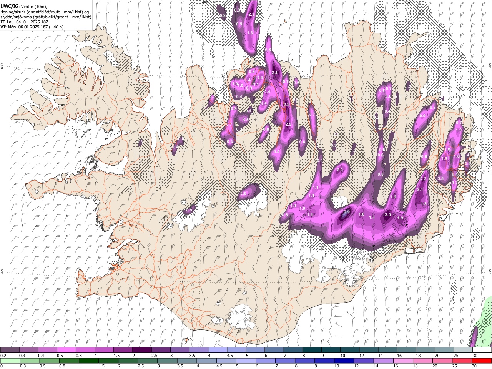Select the darkest purple 2 snow legend swatch
This screenshot has height=369, width=492.
click(141, 350)
